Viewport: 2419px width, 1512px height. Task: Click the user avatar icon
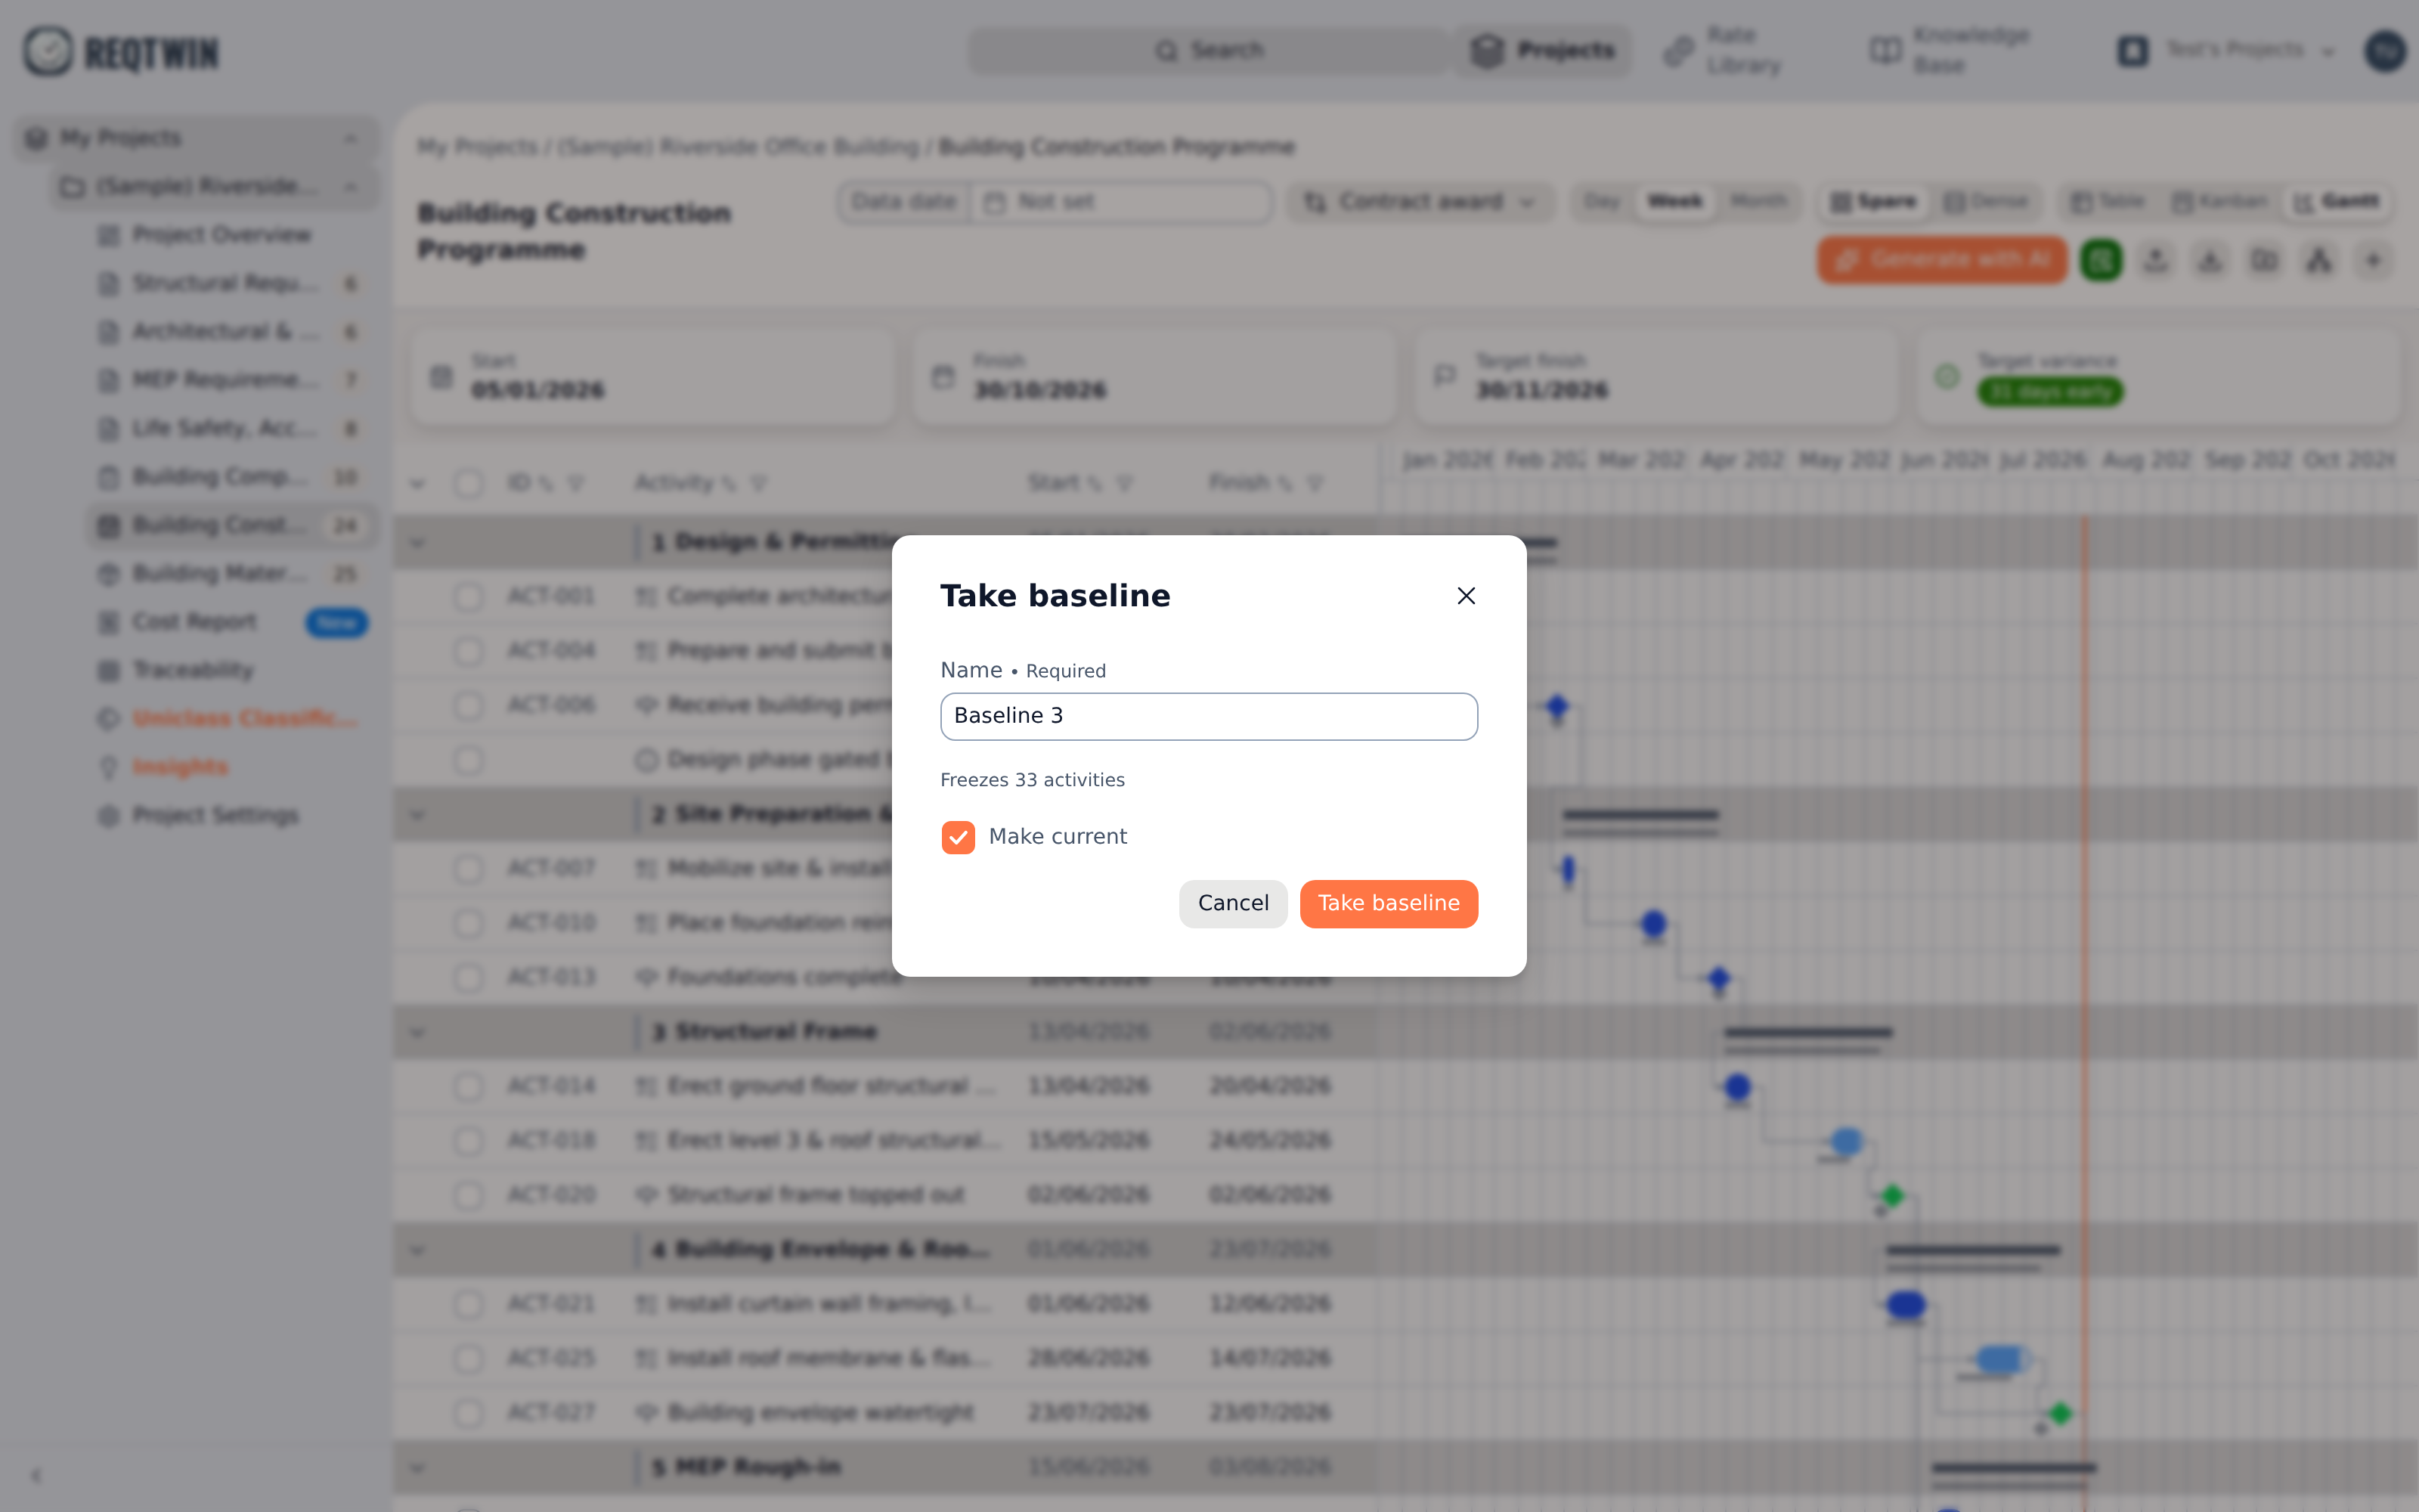pyautogui.click(x=2385, y=50)
